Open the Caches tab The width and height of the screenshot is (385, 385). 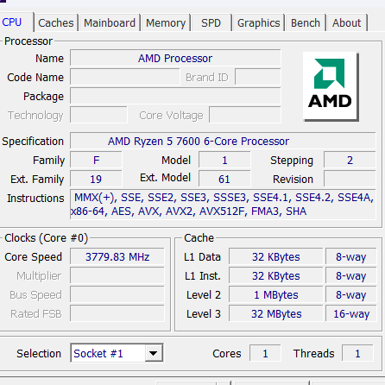(56, 23)
